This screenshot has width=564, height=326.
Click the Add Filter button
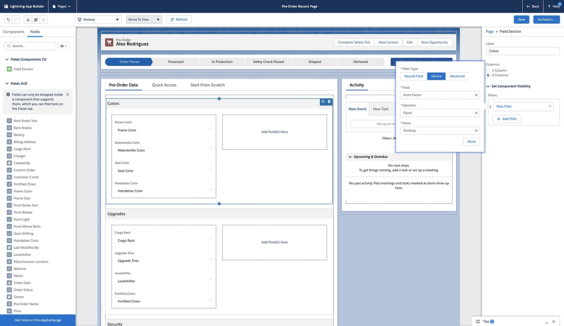(x=506, y=119)
